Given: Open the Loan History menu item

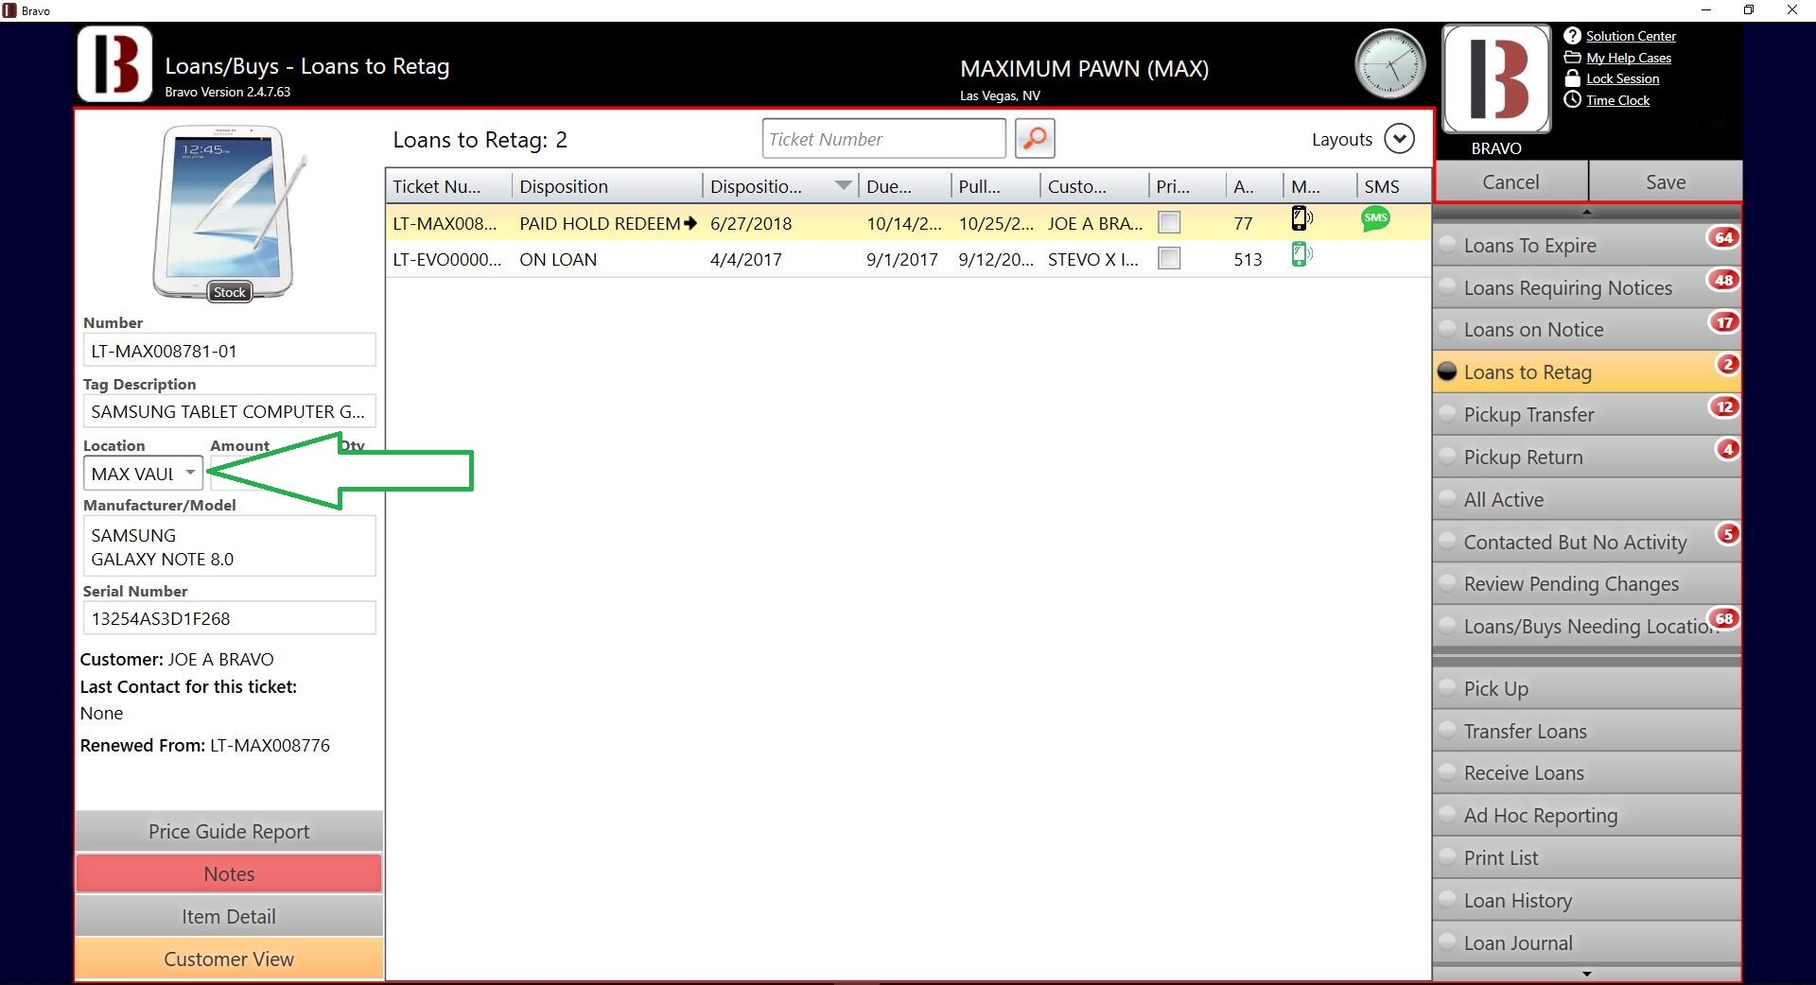Looking at the screenshot, I should [x=1587, y=900].
